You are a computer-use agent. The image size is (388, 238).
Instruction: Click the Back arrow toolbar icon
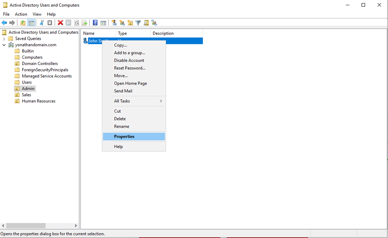click(4, 23)
